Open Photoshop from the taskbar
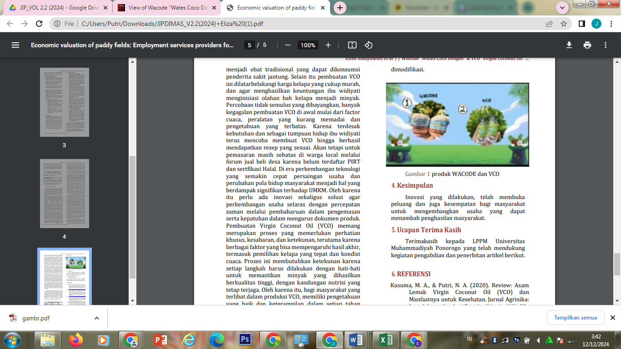The height and width of the screenshot is (349, 621). pyautogui.click(x=245, y=340)
